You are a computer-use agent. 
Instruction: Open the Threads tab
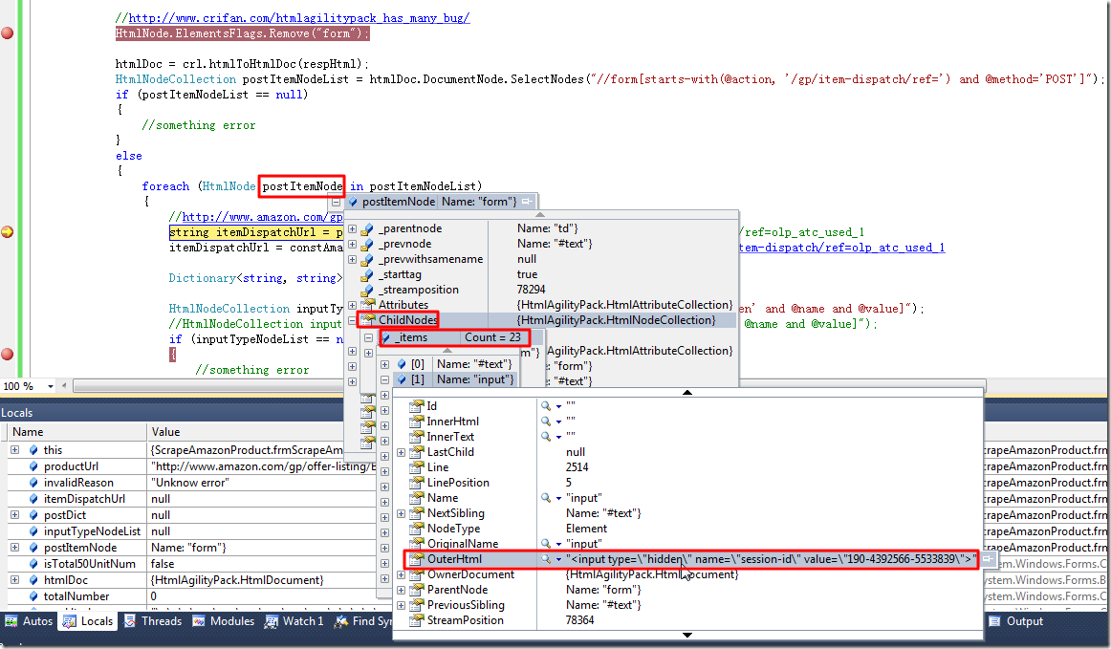point(152,621)
